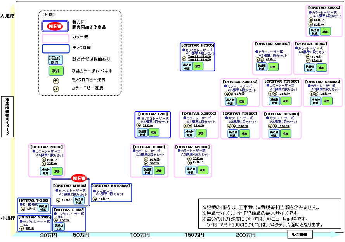Click the [OFISTAR S2500C] model name
Image resolution: width=345 pixels, height=242 pixels.
click(281, 114)
